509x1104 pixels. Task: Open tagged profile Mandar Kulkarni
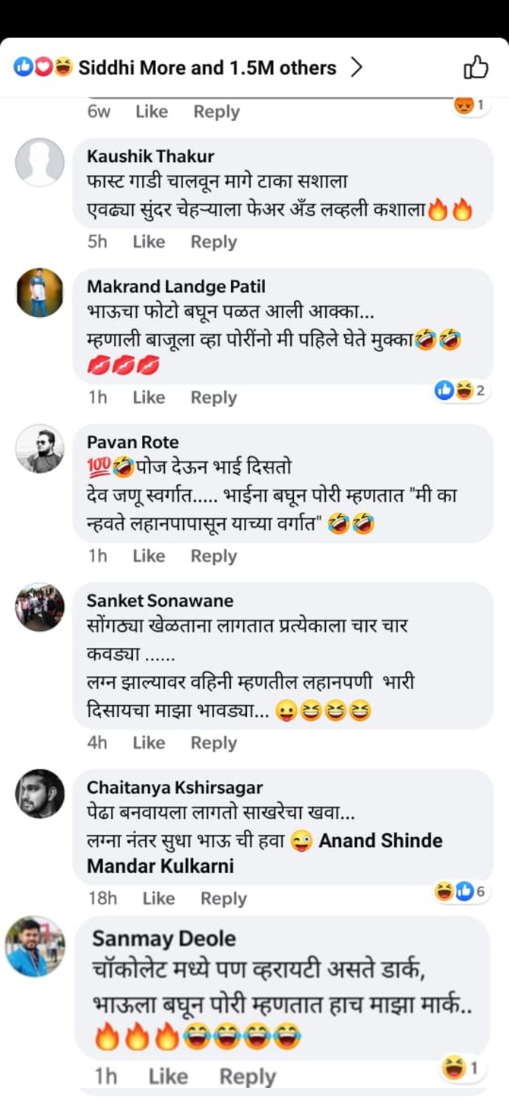[x=160, y=866]
